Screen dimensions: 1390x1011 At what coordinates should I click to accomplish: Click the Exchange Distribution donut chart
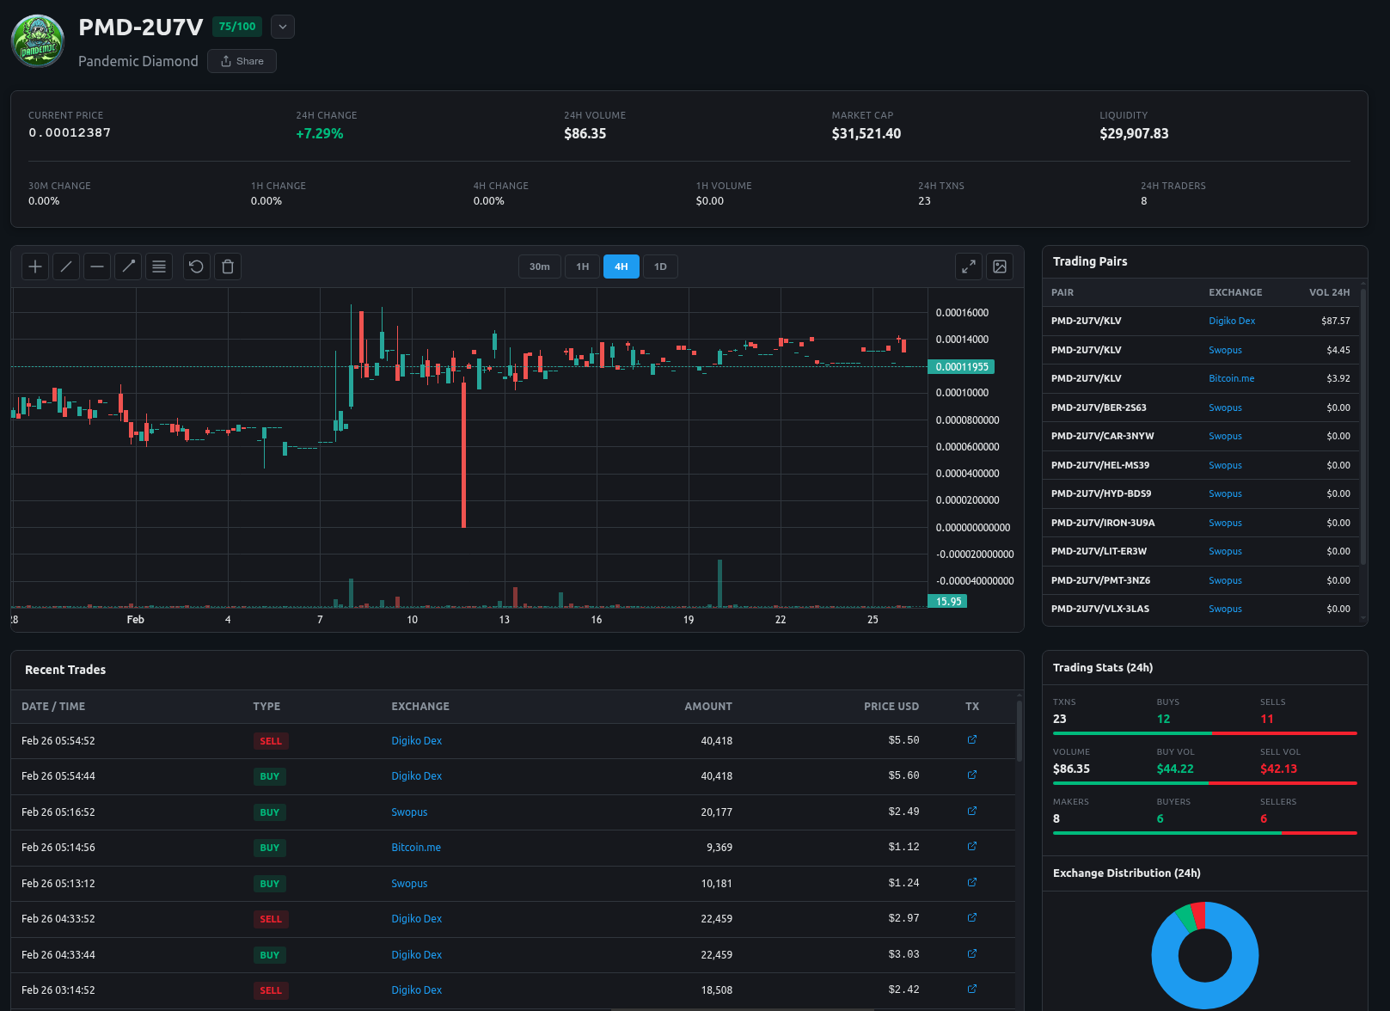1204,955
